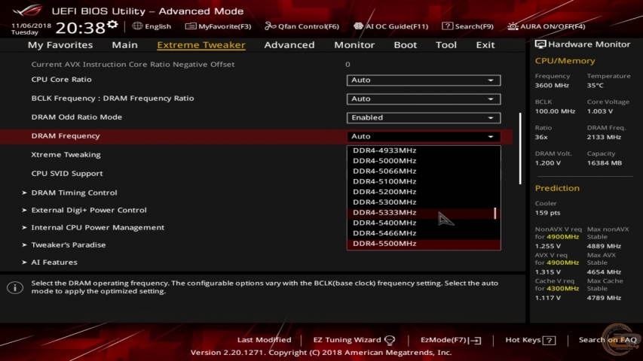Click the Qfan Control fan icon
The height and width of the screenshot is (361, 643).
click(270, 26)
